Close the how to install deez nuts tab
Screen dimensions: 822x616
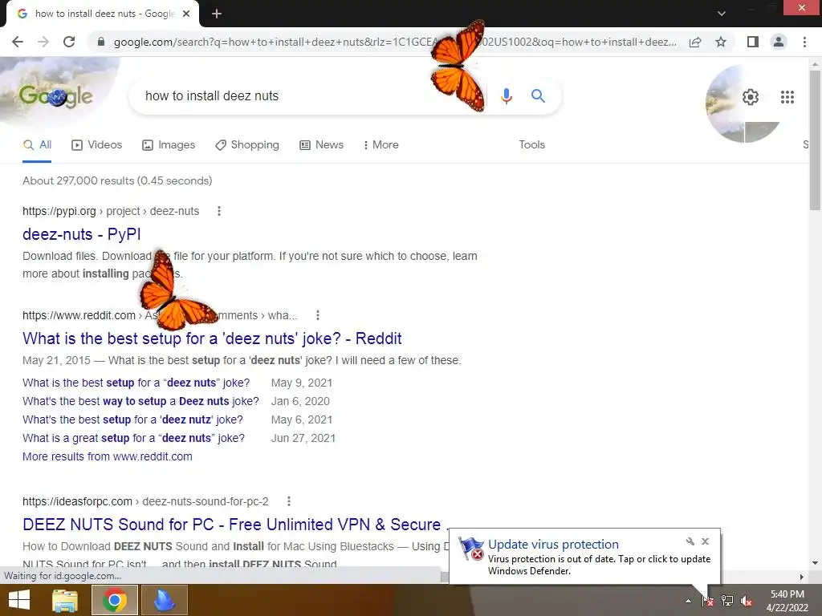(x=186, y=14)
